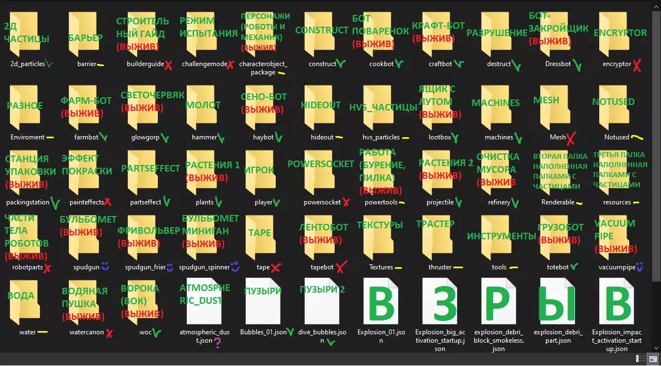The width and height of the screenshot is (661, 366).
Task: Select the painteffects folder
Action: pyautogui.click(x=85, y=173)
